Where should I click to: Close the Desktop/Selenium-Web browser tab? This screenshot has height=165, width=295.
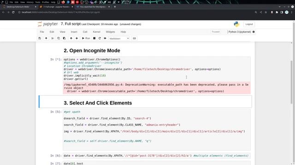point(35,7)
